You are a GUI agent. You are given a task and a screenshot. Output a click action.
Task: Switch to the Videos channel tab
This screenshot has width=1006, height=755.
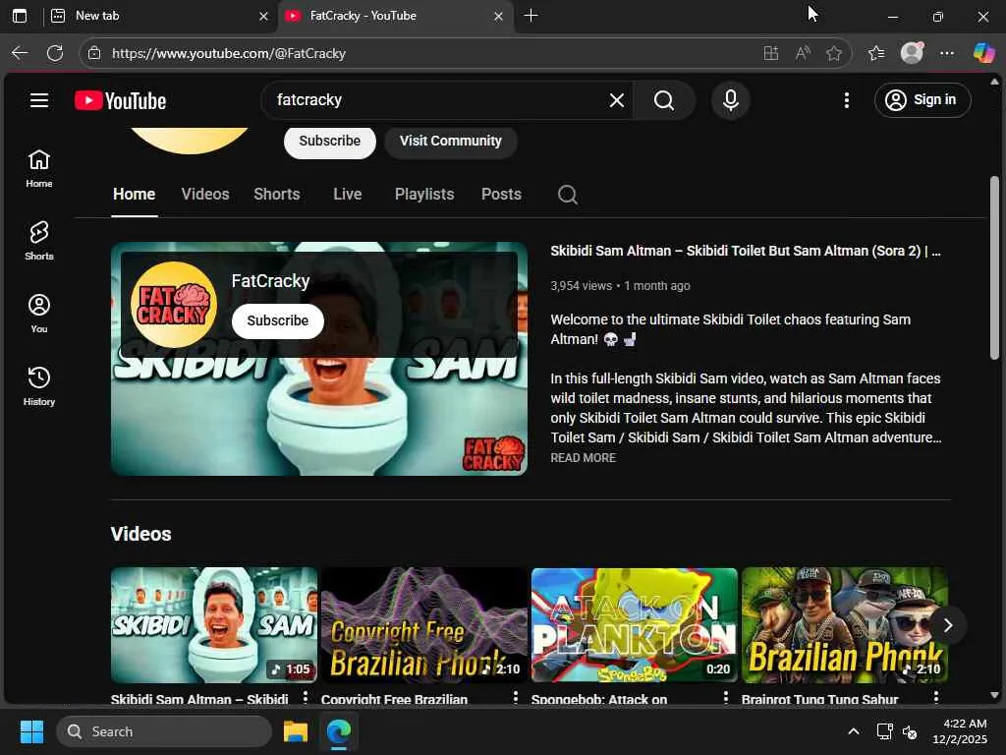[x=205, y=195]
